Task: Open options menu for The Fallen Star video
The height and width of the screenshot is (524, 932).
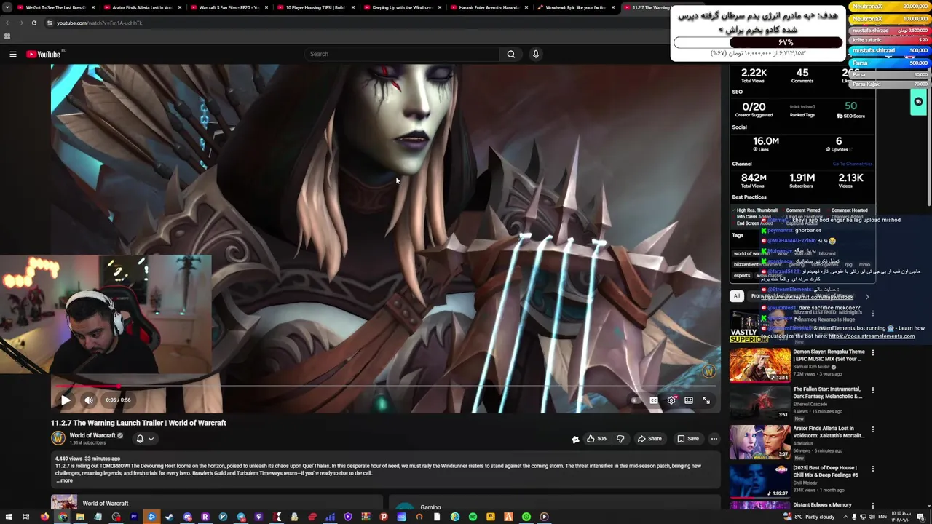Action: click(x=873, y=391)
